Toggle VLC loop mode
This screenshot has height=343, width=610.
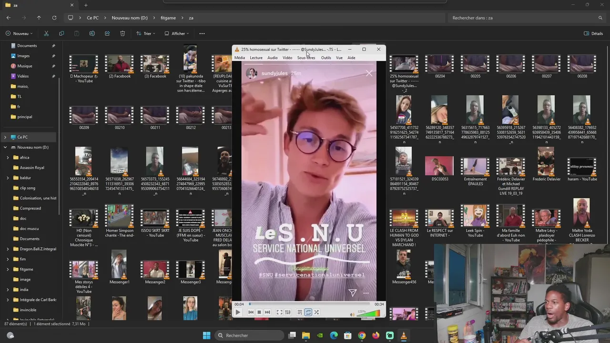[x=308, y=313]
